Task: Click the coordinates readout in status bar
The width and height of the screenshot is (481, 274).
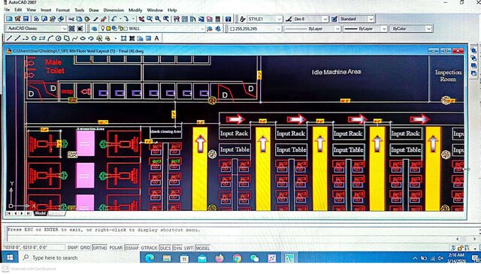Action: coord(34,247)
